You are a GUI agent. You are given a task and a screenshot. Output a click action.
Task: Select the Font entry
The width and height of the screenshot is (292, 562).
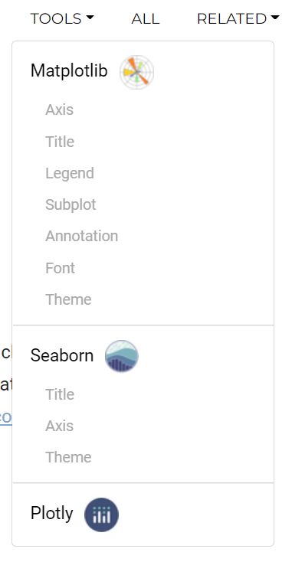point(60,268)
